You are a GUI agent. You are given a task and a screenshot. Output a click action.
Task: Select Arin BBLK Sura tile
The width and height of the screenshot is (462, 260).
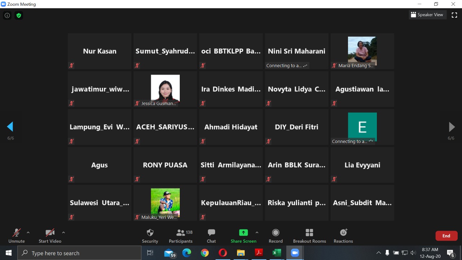[297, 165]
